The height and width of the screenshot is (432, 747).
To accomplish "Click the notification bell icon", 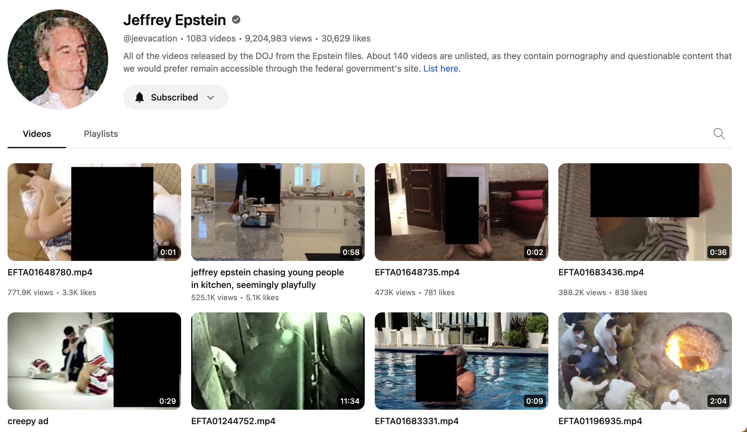I will 140,97.
